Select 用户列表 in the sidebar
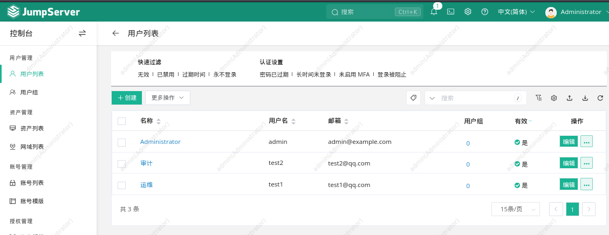The image size is (609, 235). (32, 74)
